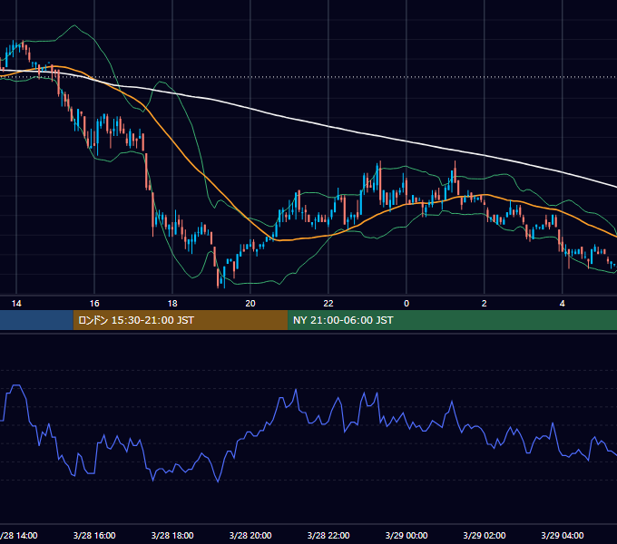Click the 3/28 20:00 time label
Viewport: 617px width, 544px height.
250,535
